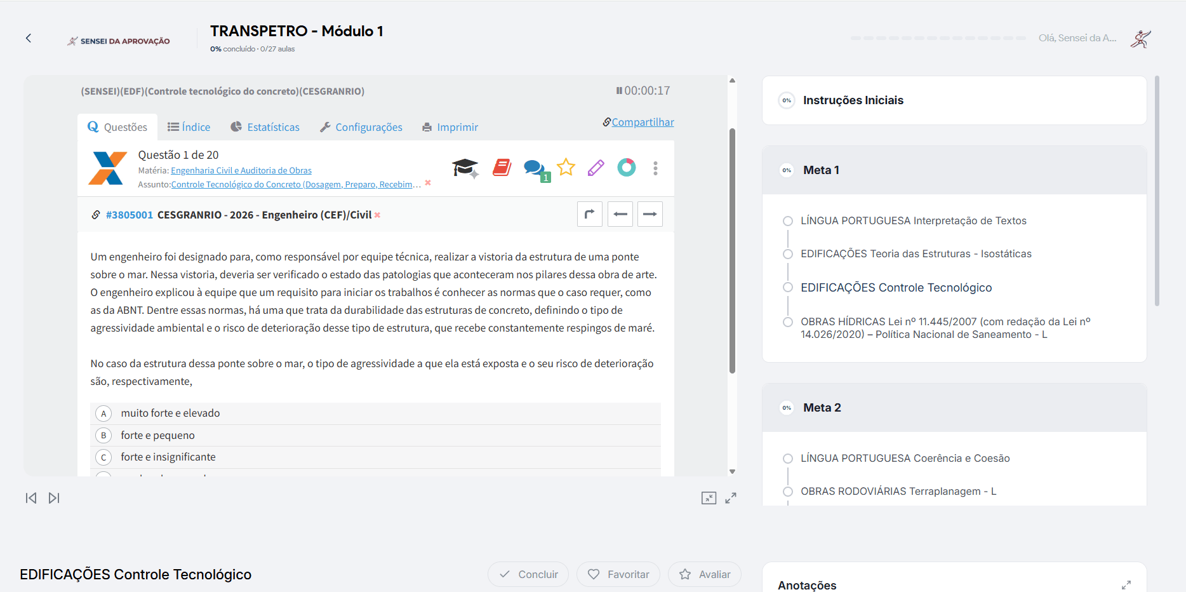The width and height of the screenshot is (1186, 592).
Task: Mark EDIFICAÇÕES Teoria das Estruturas circle
Action: click(788, 254)
